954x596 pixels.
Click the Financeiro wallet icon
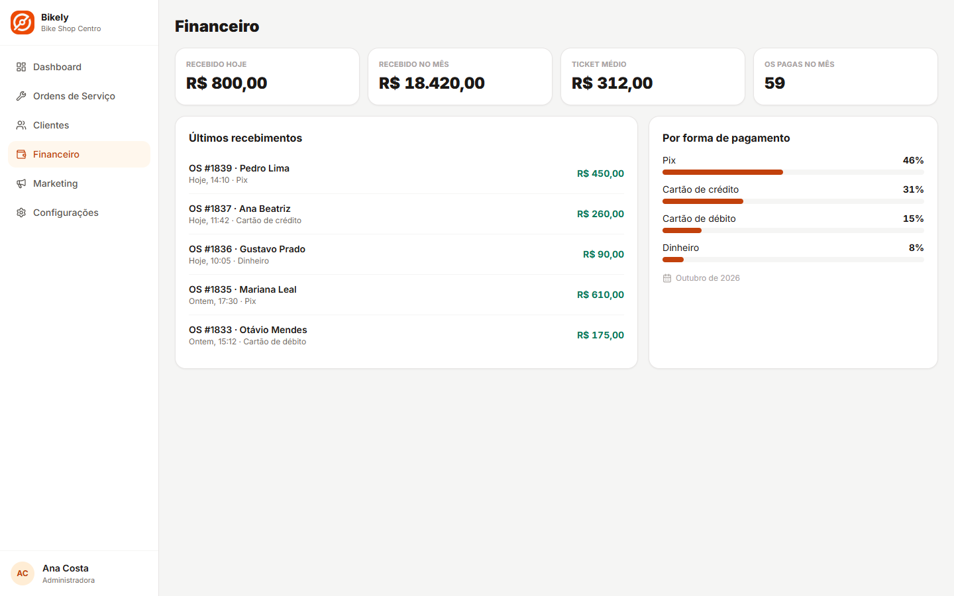pos(21,154)
